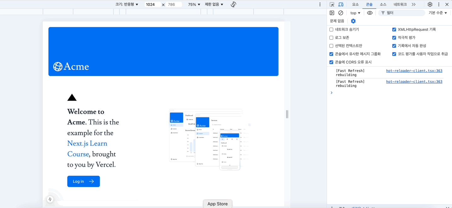Viewport: 452px width, 208px height.
Task: Toggle the device toolbar icon
Action: pyautogui.click(x=341, y=4)
